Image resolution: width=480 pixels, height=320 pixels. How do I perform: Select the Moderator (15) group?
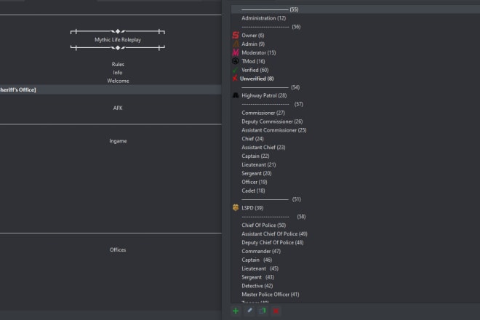pos(259,52)
